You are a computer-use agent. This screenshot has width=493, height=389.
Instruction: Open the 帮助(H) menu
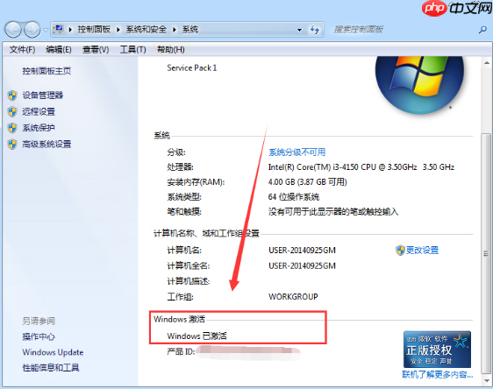[171, 50]
